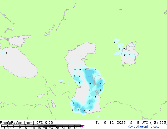Click the 25–30 mm dark blue swatch
Screen dimensions: 167x129
pyautogui.click(x=53, y=126)
